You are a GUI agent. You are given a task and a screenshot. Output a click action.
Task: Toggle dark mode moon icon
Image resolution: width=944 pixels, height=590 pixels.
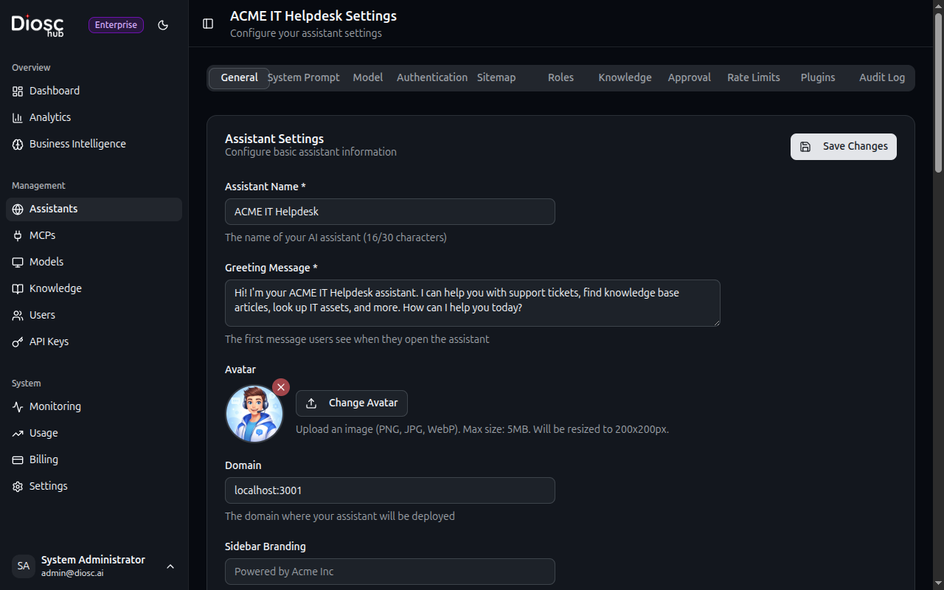pyautogui.click(x=163, y=25)
